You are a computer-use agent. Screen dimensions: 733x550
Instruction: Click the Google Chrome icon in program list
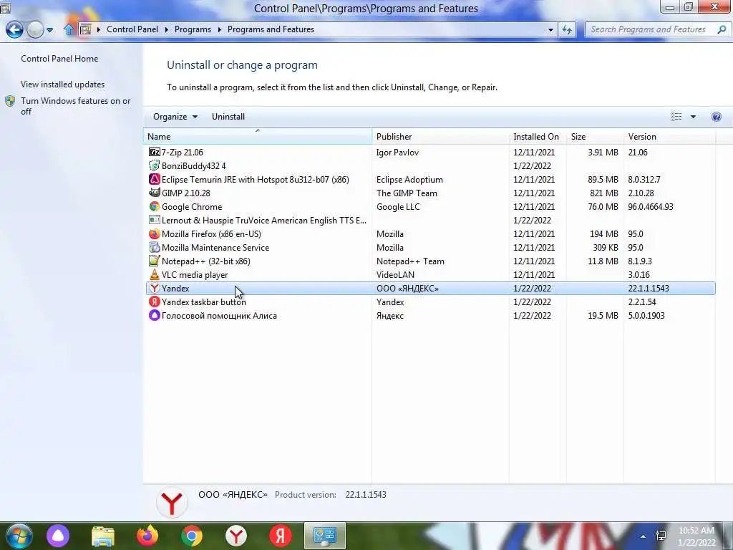[155, 206]
